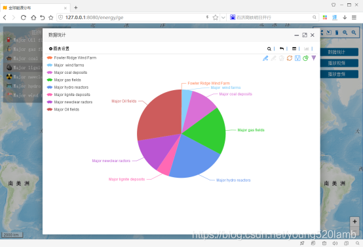This screenshot has width=363, height=247.
Task: Click the light blue wind farms slice
Action: (x=186, y=104)
